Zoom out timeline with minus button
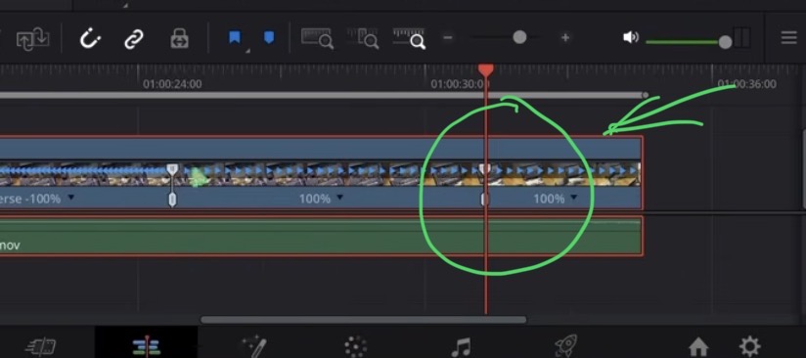Screen dimensions: 806x358 (x=448, y=37)
